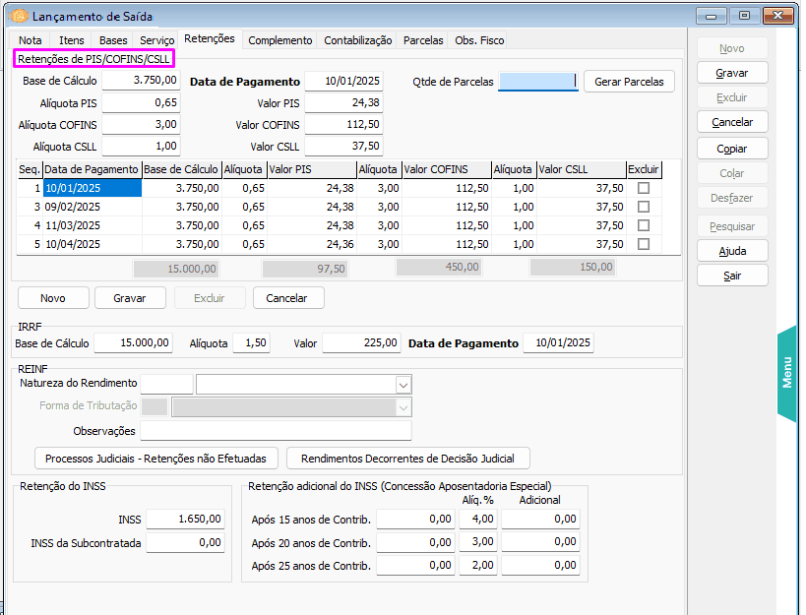Focus the Observações text field

[x=276, y=431]
